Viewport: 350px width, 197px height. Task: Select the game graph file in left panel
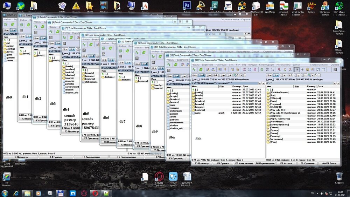pyautogui.click(x=198, y=113)
